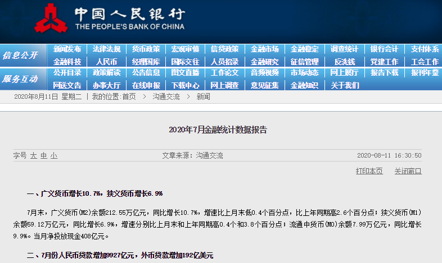Click the 新闻 breadcrumb link
This screenshot has height=263, width=442.
click(203, 97)
